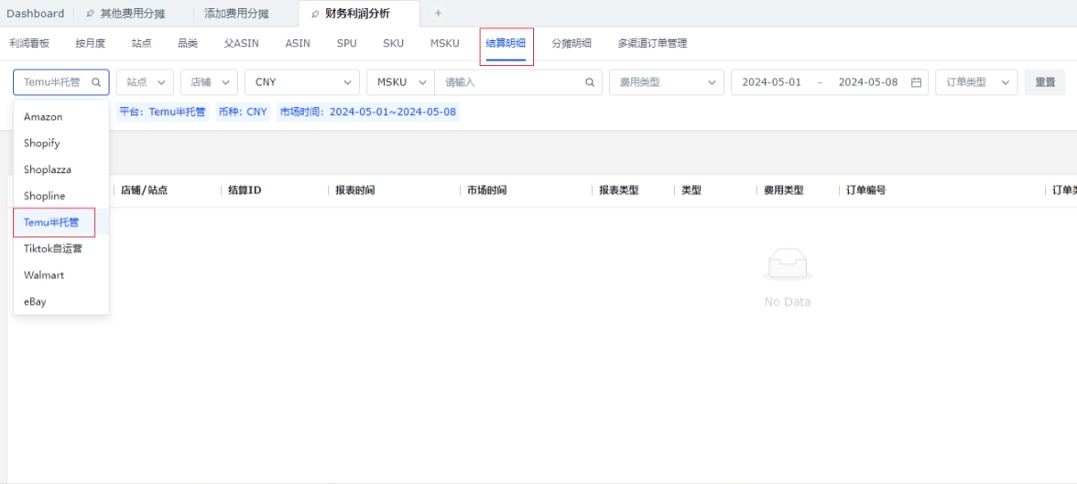Expand the 站点 filter dropdown
The image size is (1077, 484).
(x=145, y=81)
